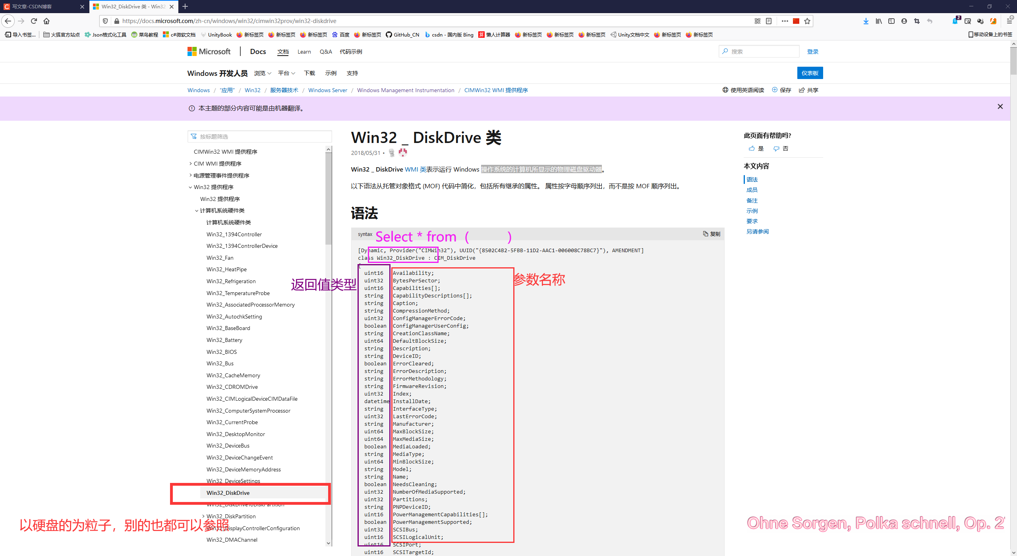Open the Q&A menu item
Viewport: 1017px width, 556px height.
[325, 51]
